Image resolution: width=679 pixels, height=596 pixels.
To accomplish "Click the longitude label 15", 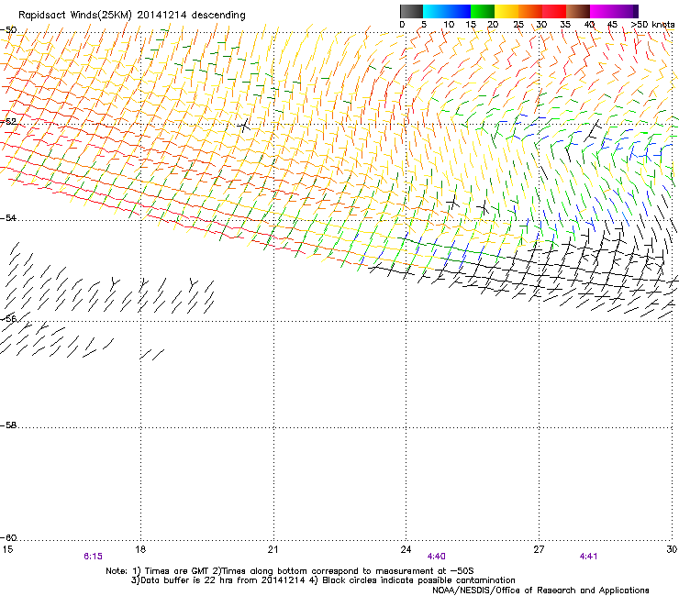I will tap(7, 549).
